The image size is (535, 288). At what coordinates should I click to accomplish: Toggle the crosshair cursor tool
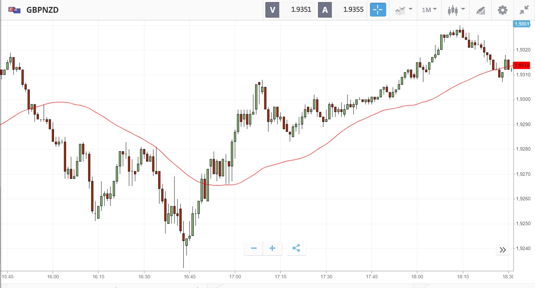pos(378,10)
